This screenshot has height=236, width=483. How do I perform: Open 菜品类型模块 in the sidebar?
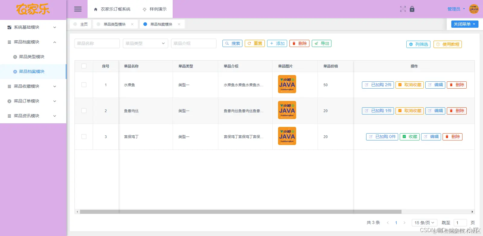pos(33,57)
